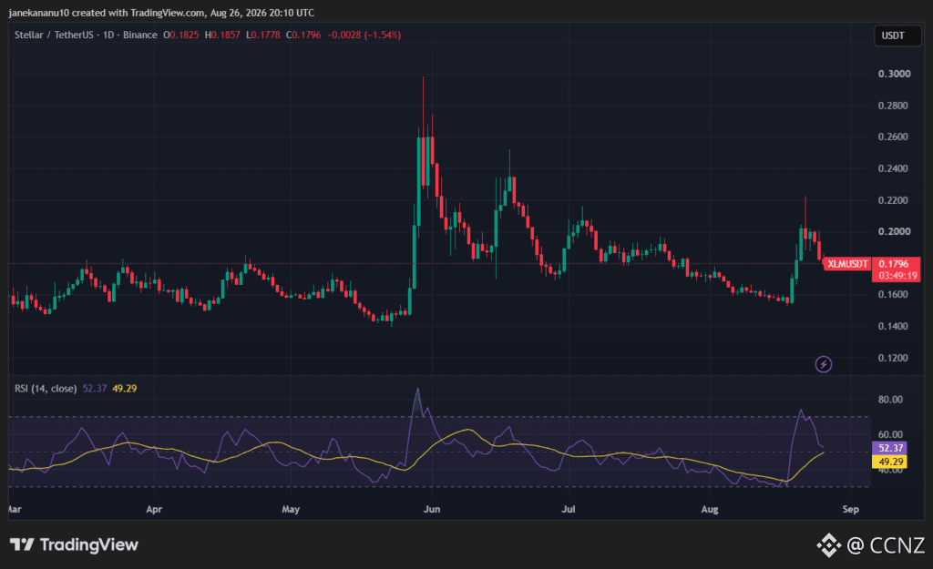The height and width of the screenshot is (569, 933).
Task: Click the RSI (14, close) indicator label
Action: click(x=46, y=388)
